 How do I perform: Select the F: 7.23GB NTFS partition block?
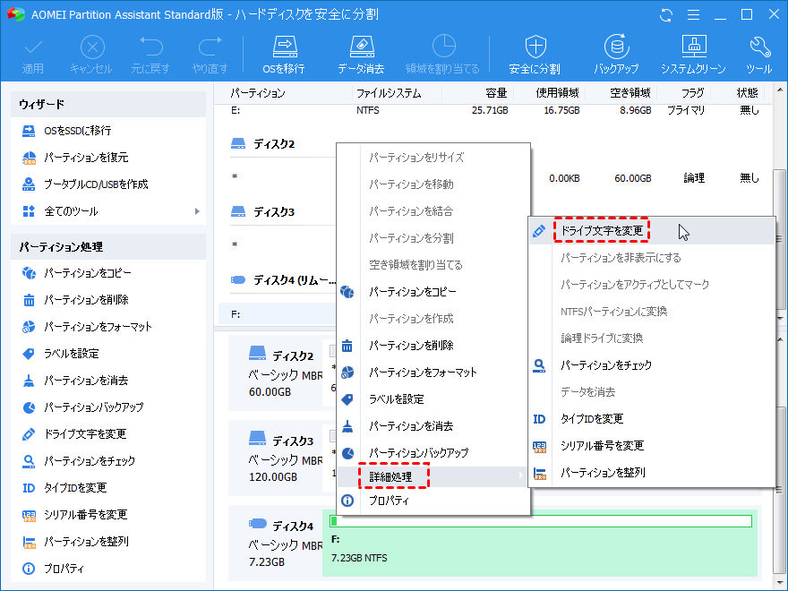click(540, 544)
